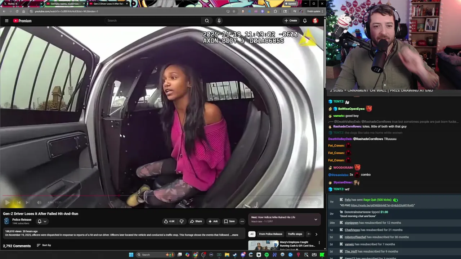Screen dimensions: 461x259
Task: Open youtu.be link in Fefu alert
Action: [382, 205]
